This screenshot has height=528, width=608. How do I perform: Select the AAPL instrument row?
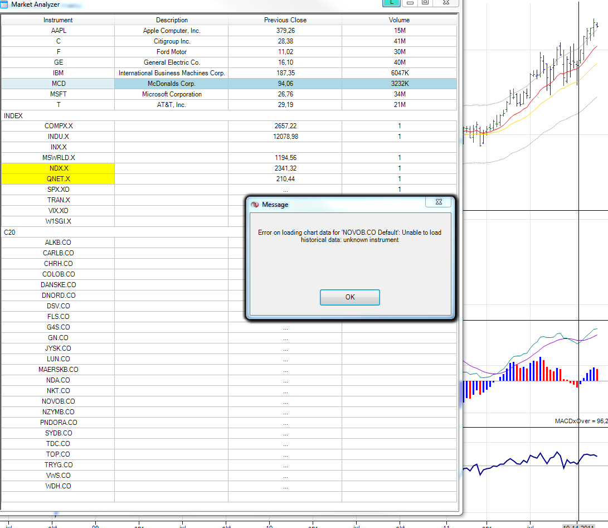click(x=229, y=31)
